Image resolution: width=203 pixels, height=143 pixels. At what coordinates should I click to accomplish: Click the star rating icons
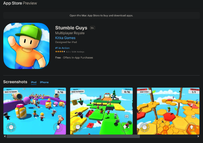click(60, 52)
